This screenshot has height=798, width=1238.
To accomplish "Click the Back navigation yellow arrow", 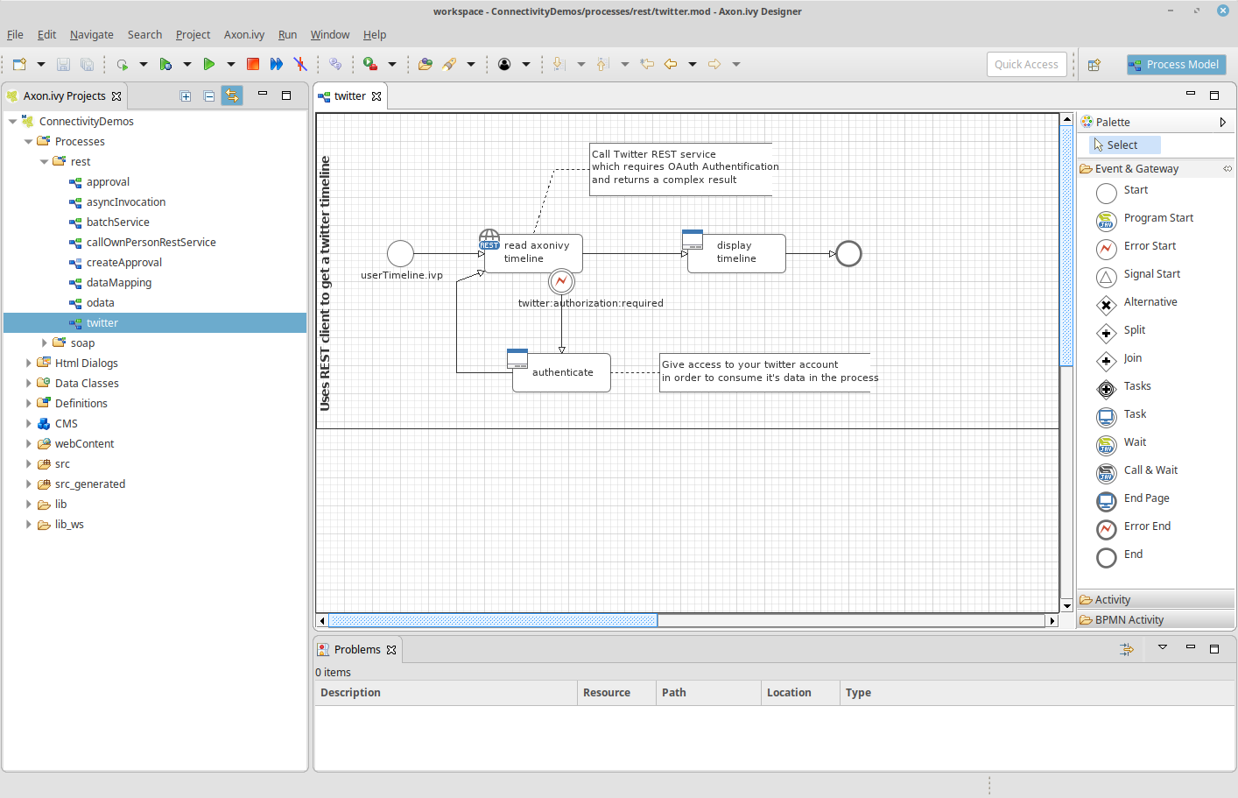I will pyautogui.click(x=671, y=64).
